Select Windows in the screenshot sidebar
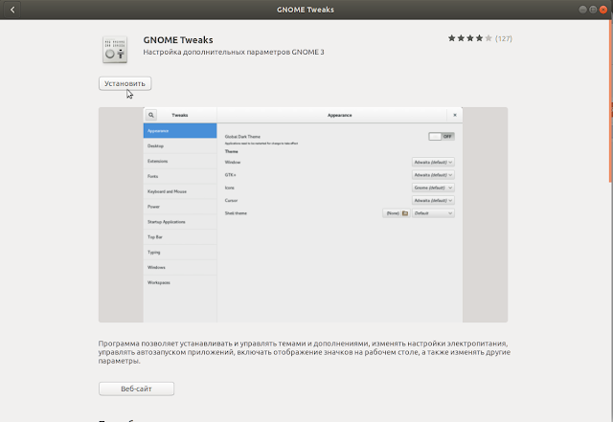 [180, 268]
